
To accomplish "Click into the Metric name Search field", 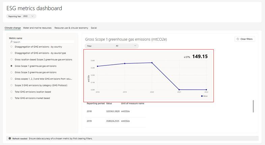I will click(x=41, y=42).
